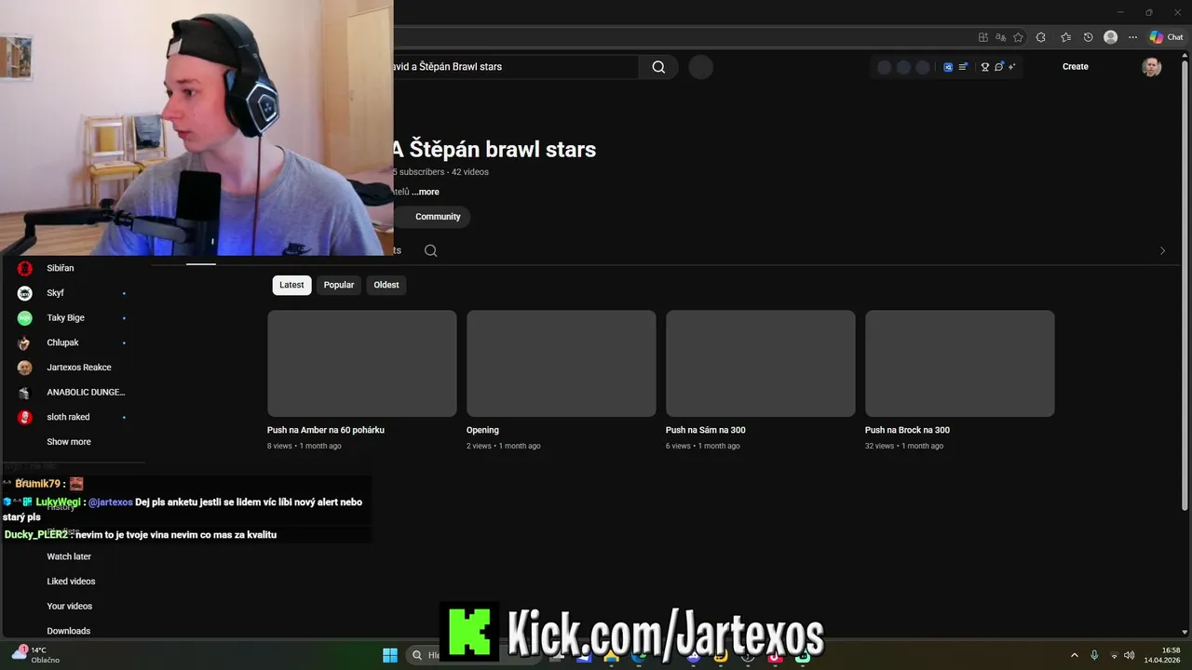The width and height of the screenshot is (1192, 670).
Task: Select the Oldest sort chip
Action: [386, 285]
